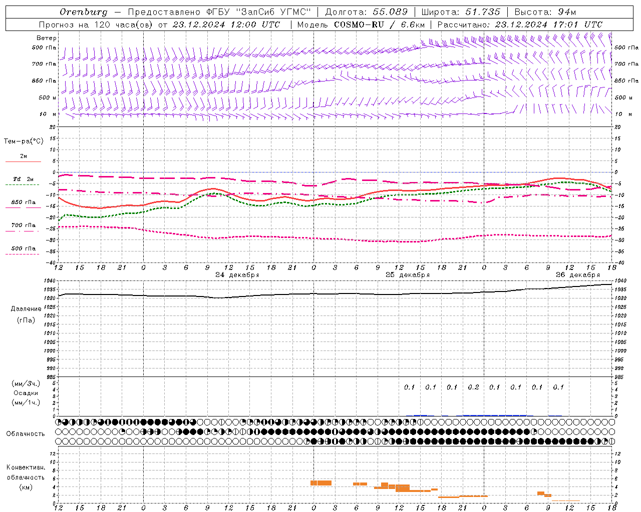Click the left '10 м' wind level label
Screen dimensions: 641x512
(48, 114)
